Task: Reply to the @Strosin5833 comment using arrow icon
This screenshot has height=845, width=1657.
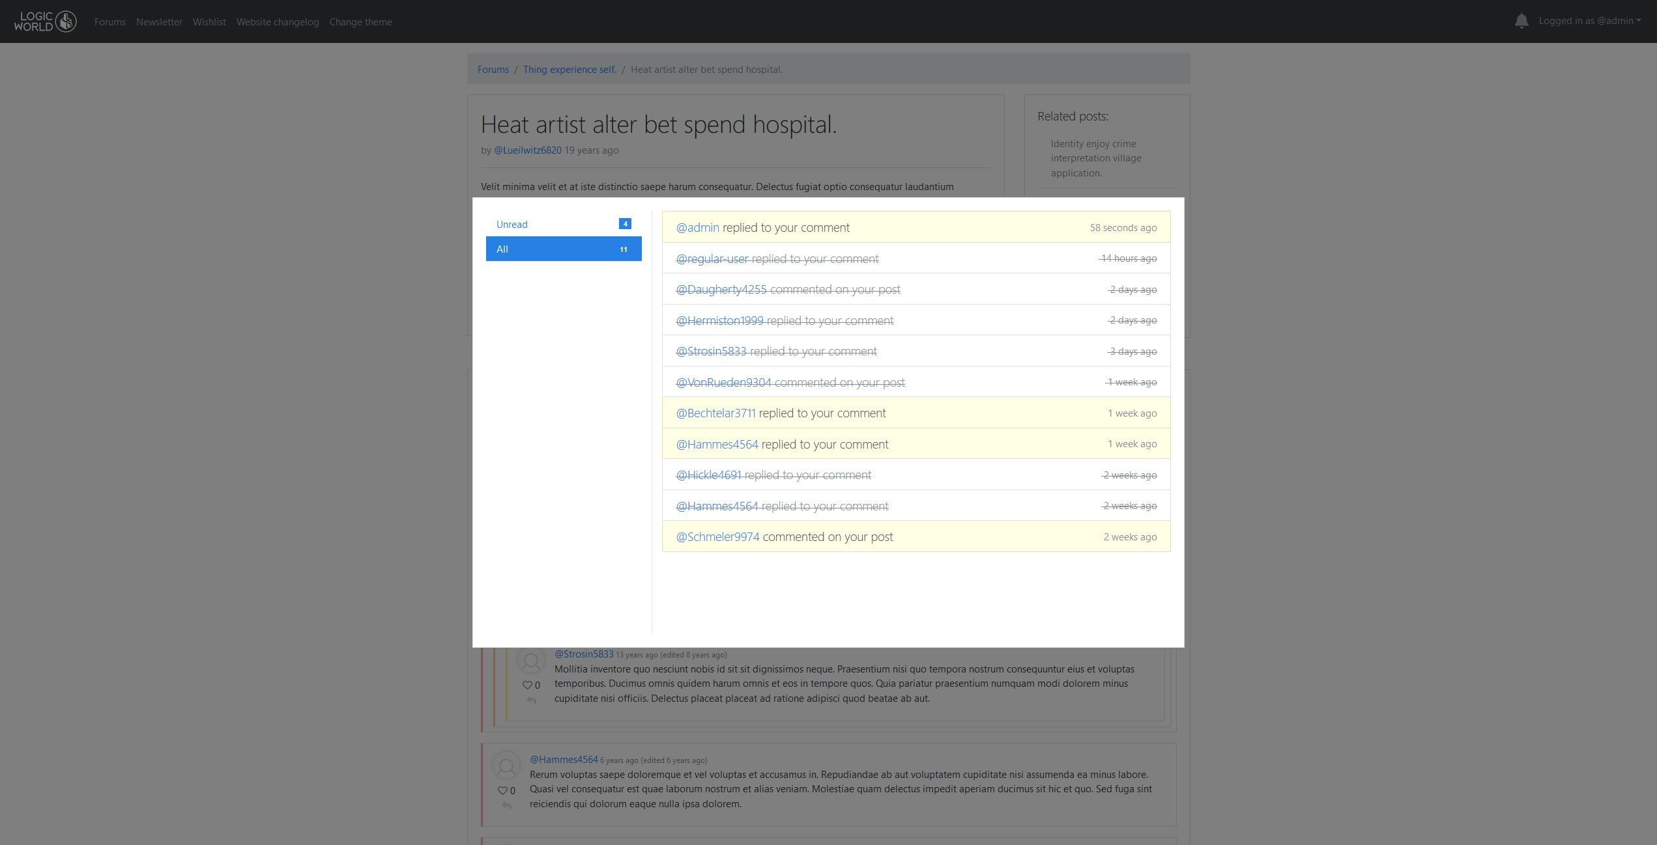Action: coord(532,700)
